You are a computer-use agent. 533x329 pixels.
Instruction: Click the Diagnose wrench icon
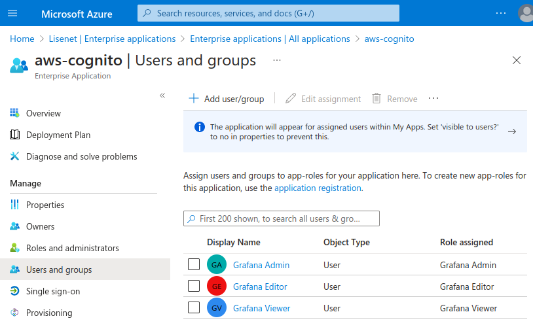point(14,156)
